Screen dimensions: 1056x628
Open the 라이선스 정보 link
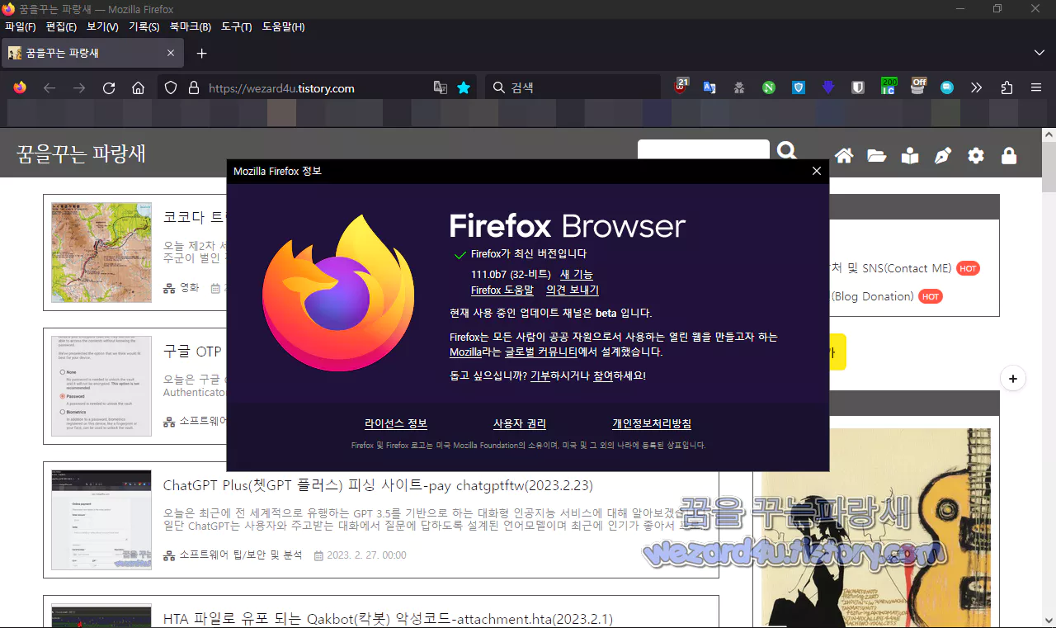tap(396, 423)
